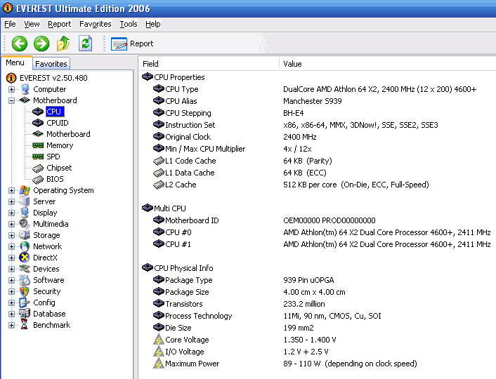The width and height of the screenshot is (496, 379).
Task: Click the Multi CPU group header
Action: pos(164,208)
